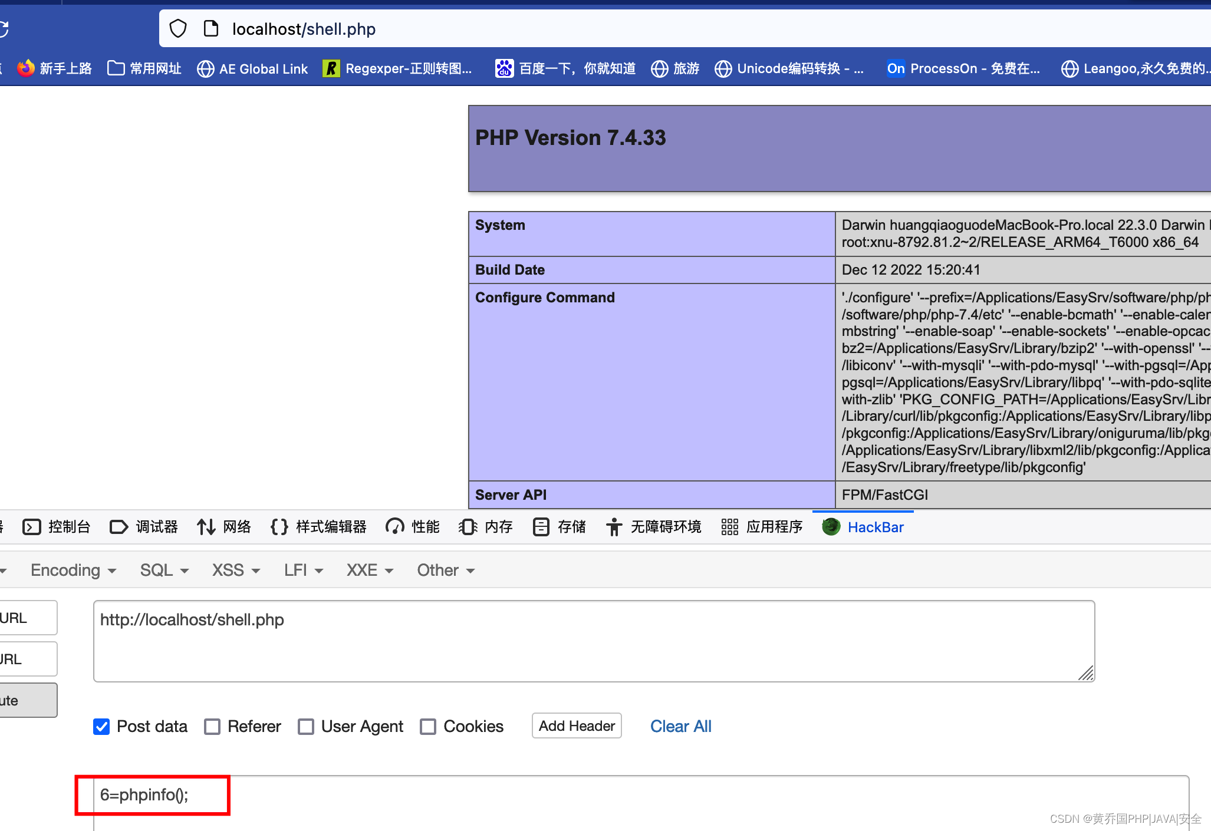Switch to the 性能 performance tab
The height and width of the screenshot is (831, 1211).
(413, 526)
